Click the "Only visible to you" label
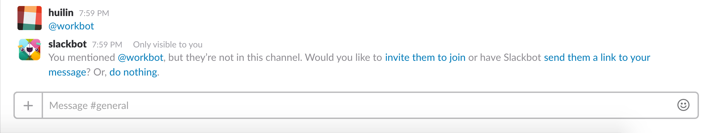 168,45
